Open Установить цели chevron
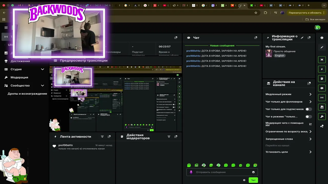This screenshot has height=184, width=328. pyautogui.click(x=310, y=152)
